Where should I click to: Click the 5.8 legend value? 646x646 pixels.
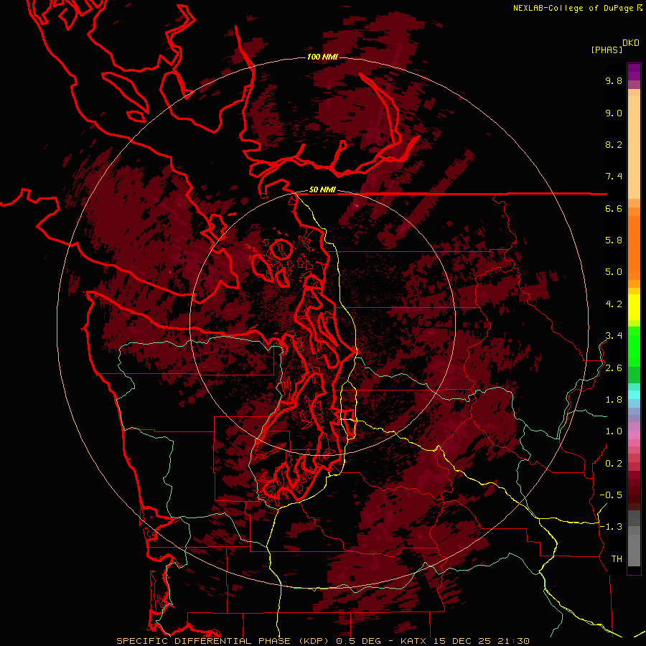click(x=614, y=240)
